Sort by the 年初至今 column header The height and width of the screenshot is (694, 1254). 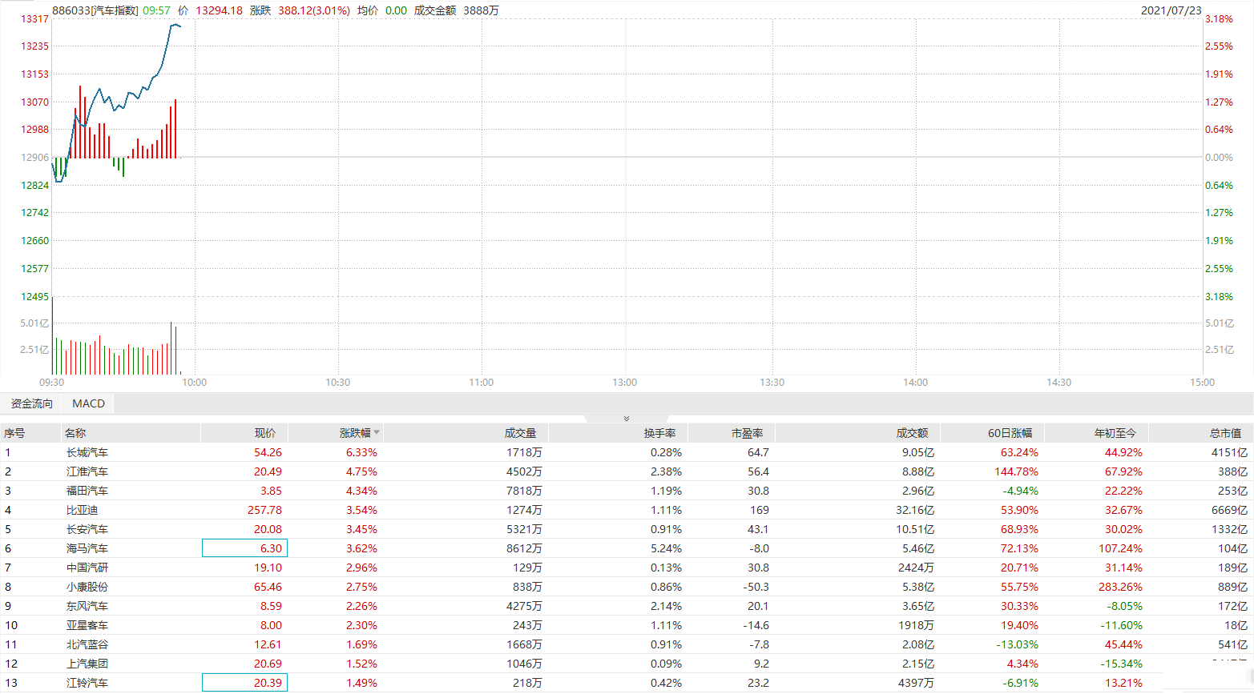1115,433
